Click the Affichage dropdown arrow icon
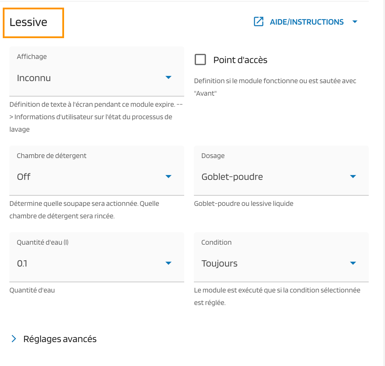 coord(168,77)
